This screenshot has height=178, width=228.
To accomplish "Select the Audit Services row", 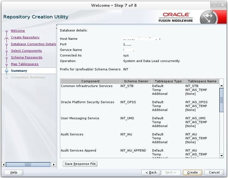I will coord(139,138).
